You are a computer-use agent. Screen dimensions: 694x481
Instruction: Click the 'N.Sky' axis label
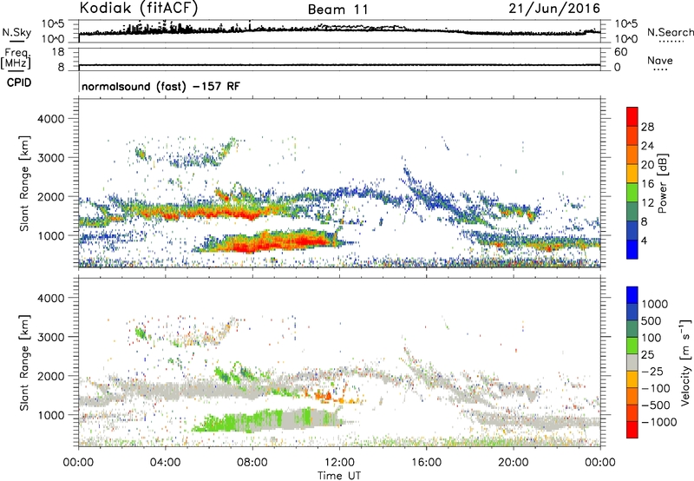(x=16, y=32)
